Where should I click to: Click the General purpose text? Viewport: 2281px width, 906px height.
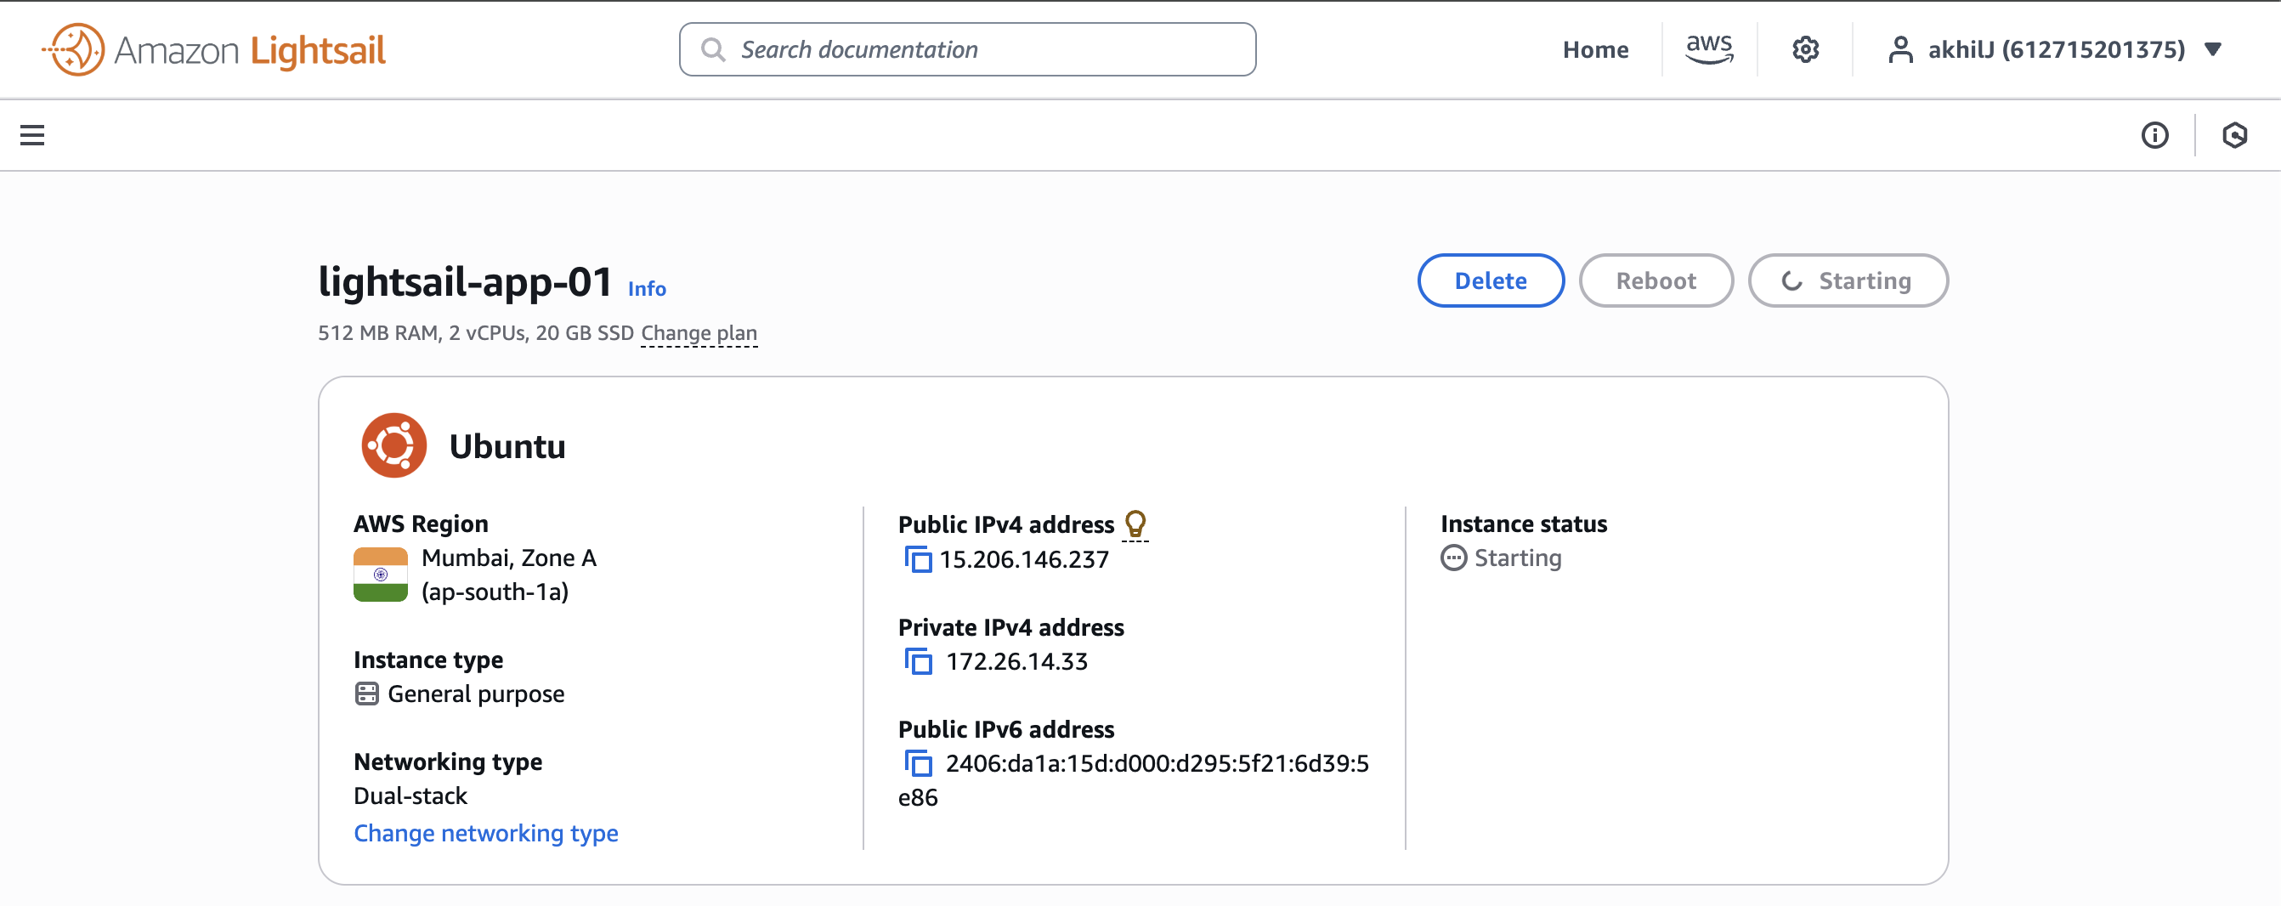pos(477,694)
